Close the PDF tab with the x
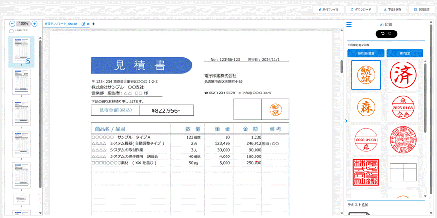Screen dimensions: 437x218 88,23
